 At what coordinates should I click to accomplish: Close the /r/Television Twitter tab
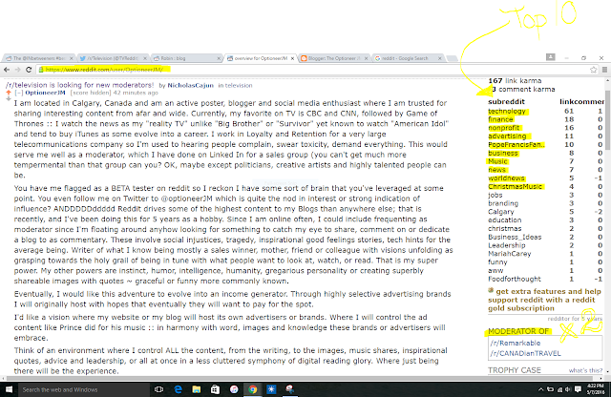[x=145, y=58]
